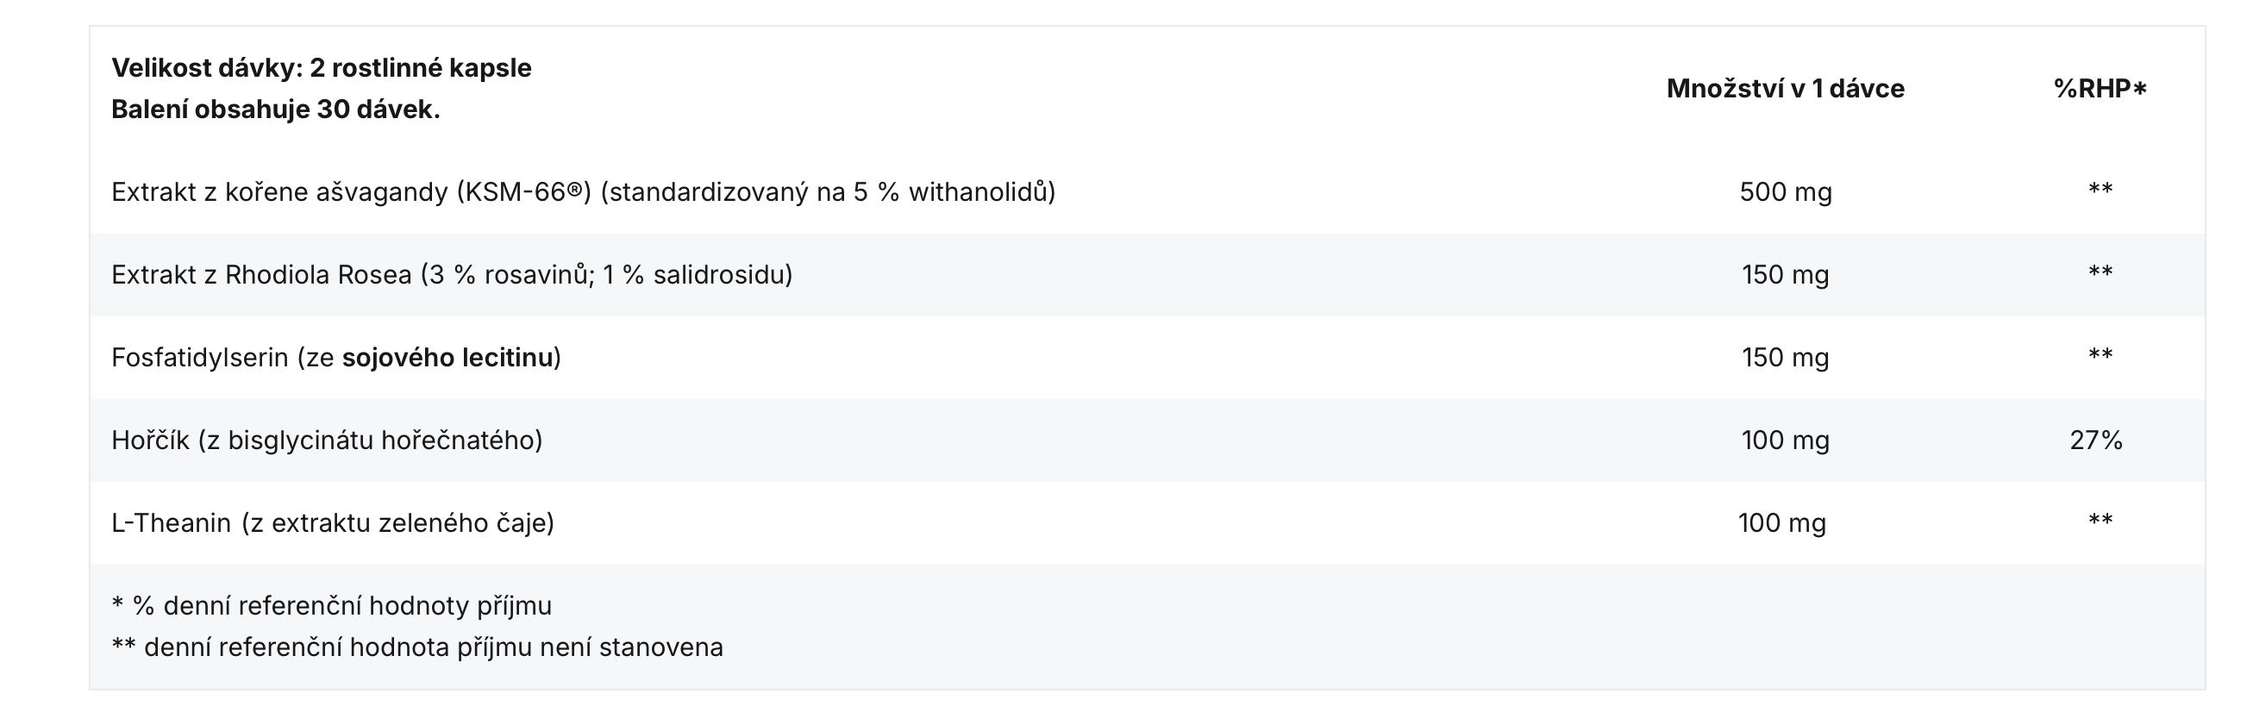Click the 100 mg amount for Hořčík
Image resolution: width=2247 pixels, height=712 pixels.
(x=1785, y=440)
